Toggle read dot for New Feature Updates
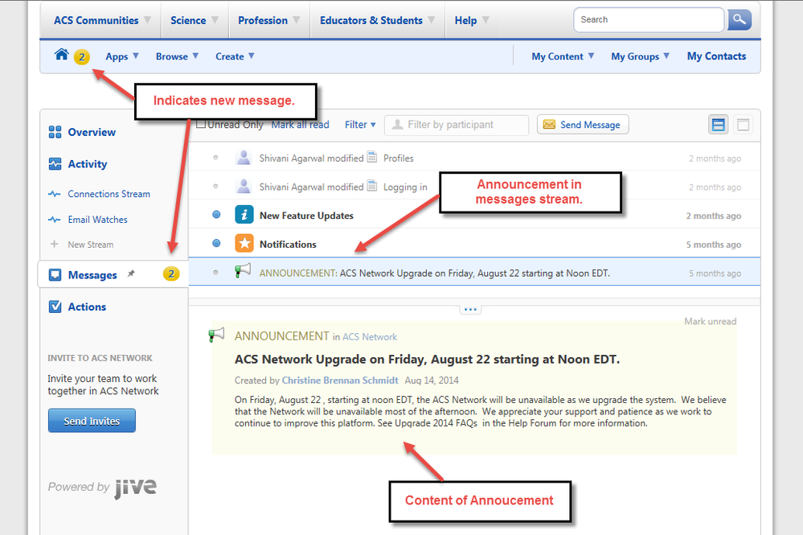Viewport: 803px width, 535px height. click(x=216, y=216)
